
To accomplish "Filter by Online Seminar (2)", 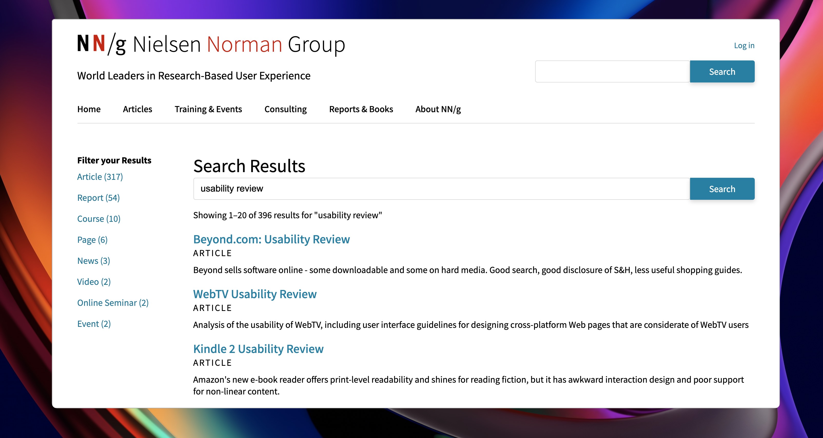I will pyautogui.click(x=112, y=303).
